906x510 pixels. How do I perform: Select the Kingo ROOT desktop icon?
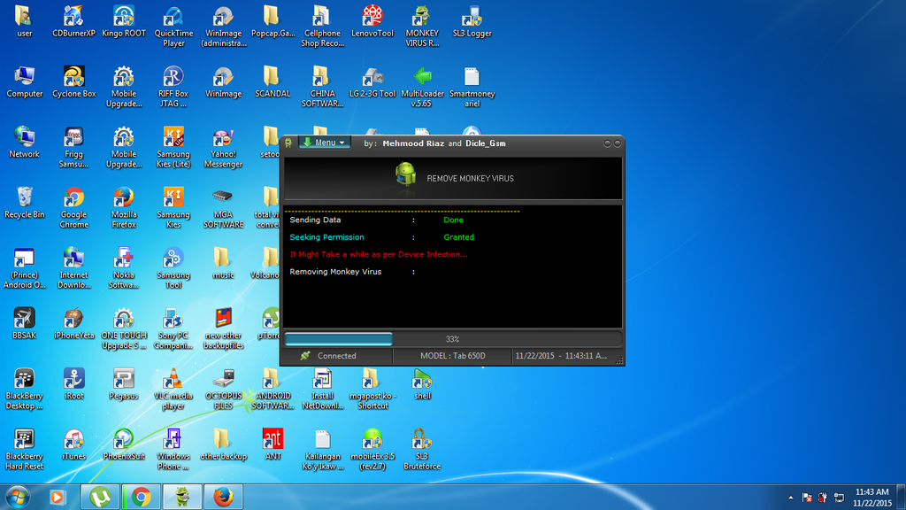(124, 22)
